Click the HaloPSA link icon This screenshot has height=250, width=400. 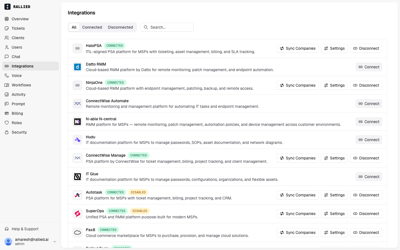pyautogui.click(x=77, y=48)
